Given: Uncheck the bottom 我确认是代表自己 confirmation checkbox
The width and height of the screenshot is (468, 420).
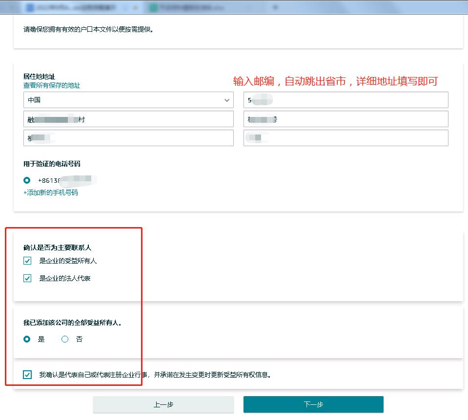Looking at the screenshot, I should point(27,374).
